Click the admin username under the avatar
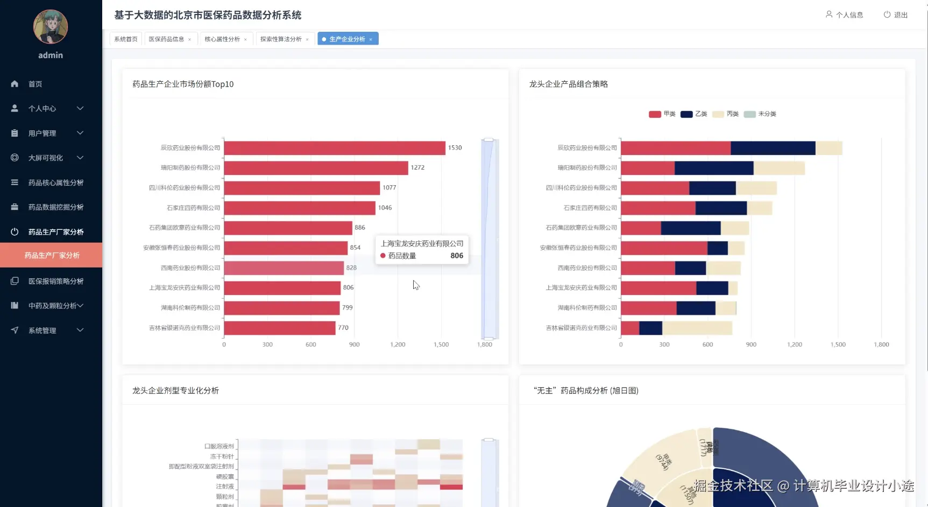This screenshot has width=928, height=507. (x=51, y=55)
